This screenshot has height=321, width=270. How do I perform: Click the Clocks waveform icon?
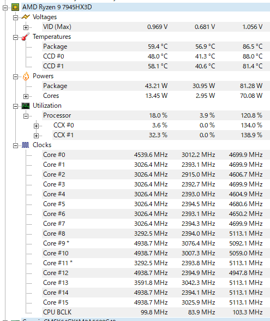26,145
